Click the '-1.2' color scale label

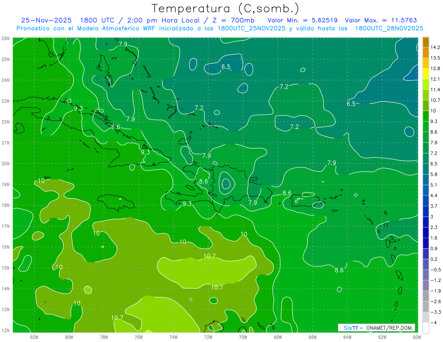tap(436, 280)
